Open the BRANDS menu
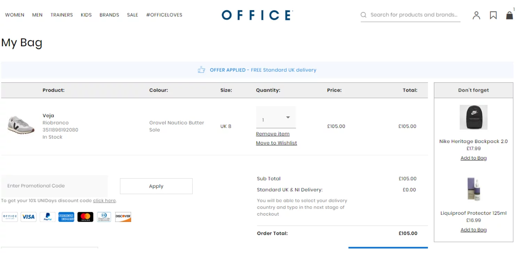 click(x=109, y=15)
